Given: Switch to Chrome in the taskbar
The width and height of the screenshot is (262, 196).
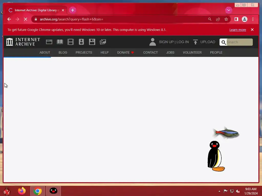Looking at the screenshot, I should coord(38,191).
